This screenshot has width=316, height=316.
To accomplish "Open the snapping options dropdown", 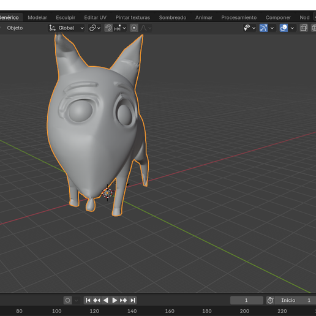I will pos(120,28).
